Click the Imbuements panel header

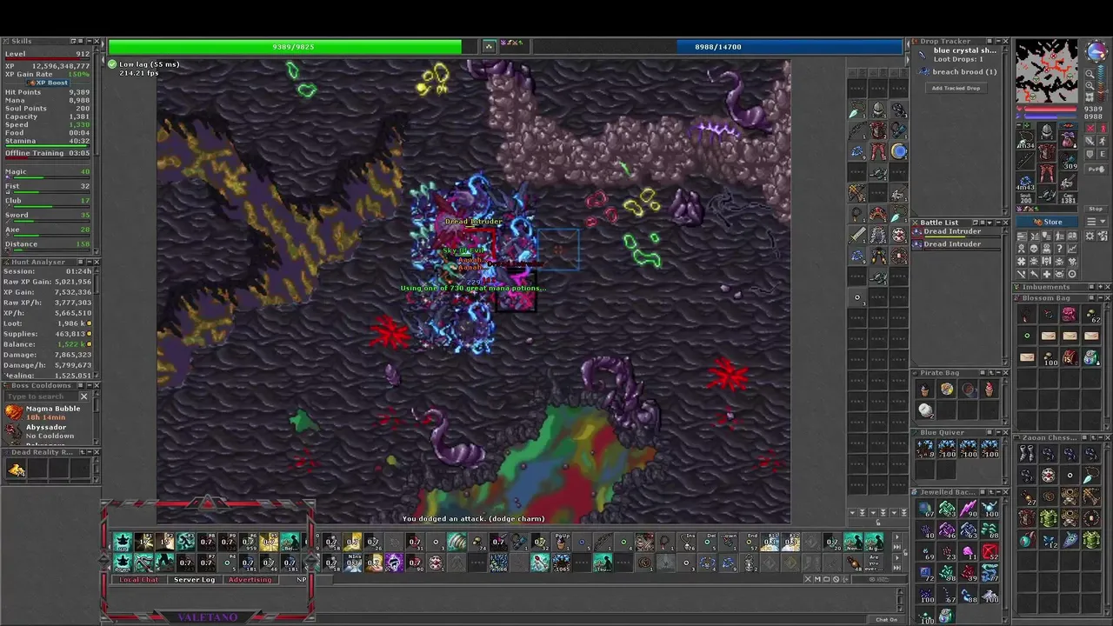tap(1062, 287)
